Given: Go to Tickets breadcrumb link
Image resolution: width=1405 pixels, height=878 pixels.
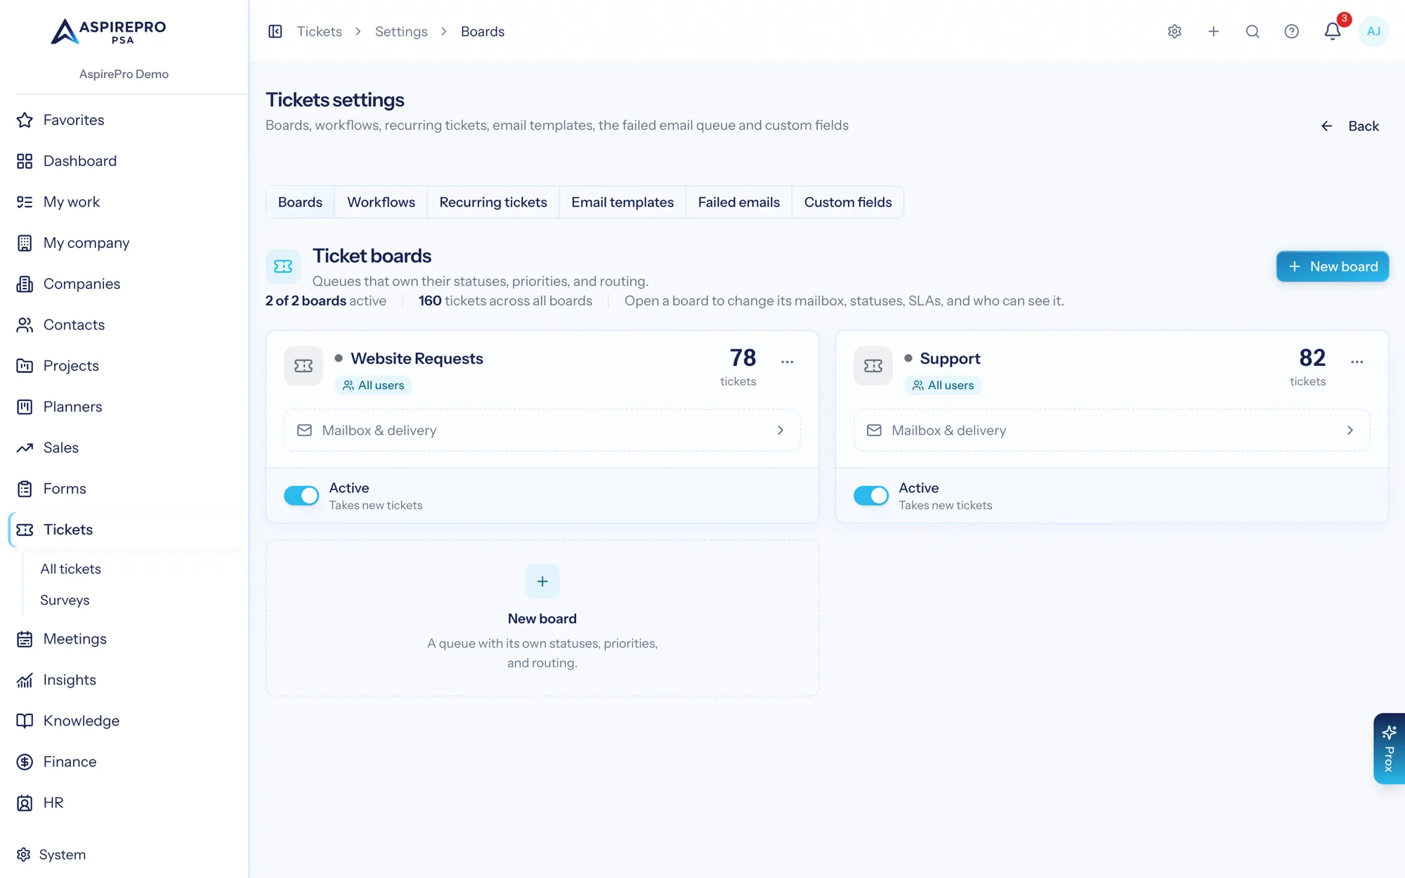Looking at the screenshot, I should click(320, 32).
